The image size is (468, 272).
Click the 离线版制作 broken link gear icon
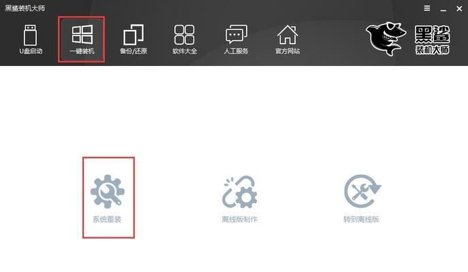tap(240, 192)
